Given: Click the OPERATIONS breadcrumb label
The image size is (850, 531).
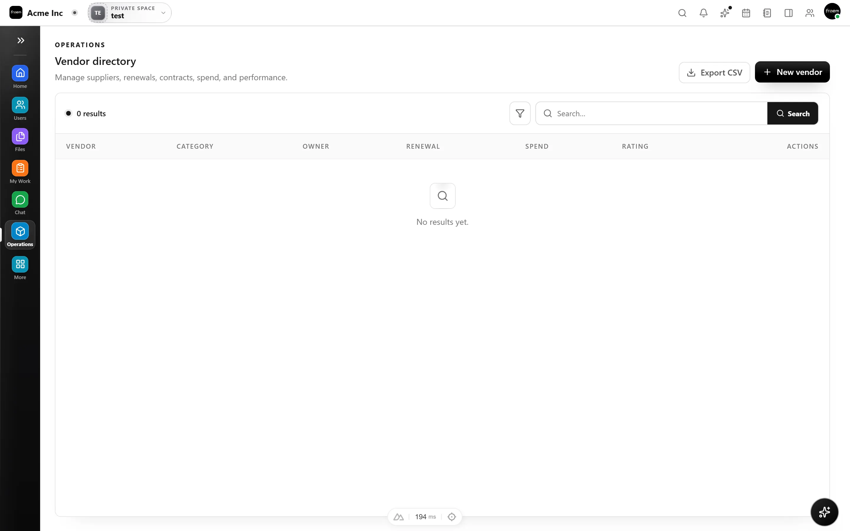Looking at the screenshot, I should [80, 45].
